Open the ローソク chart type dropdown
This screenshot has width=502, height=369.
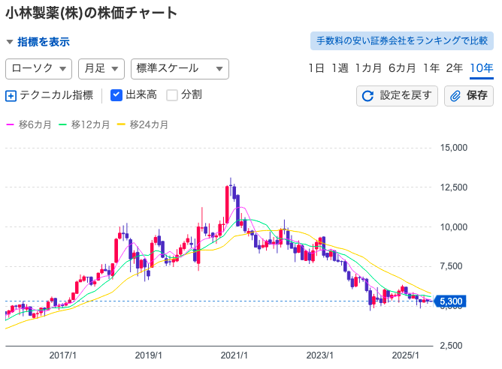pos(39,69)
